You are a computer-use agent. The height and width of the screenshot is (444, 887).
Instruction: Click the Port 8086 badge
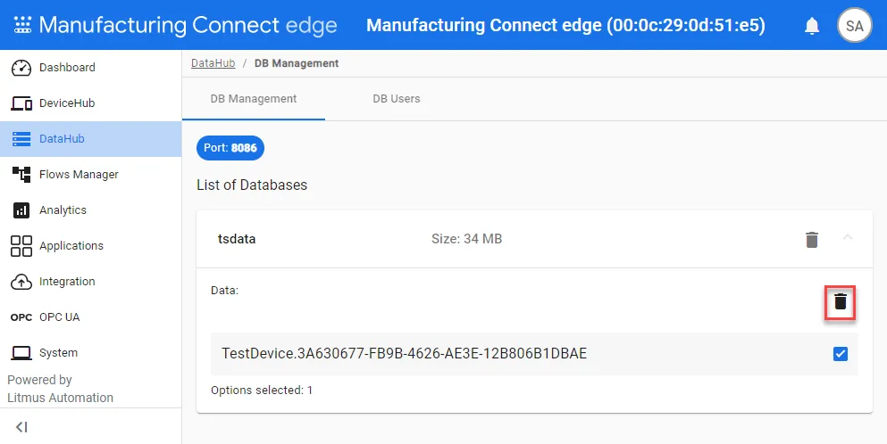coord(230,148)
